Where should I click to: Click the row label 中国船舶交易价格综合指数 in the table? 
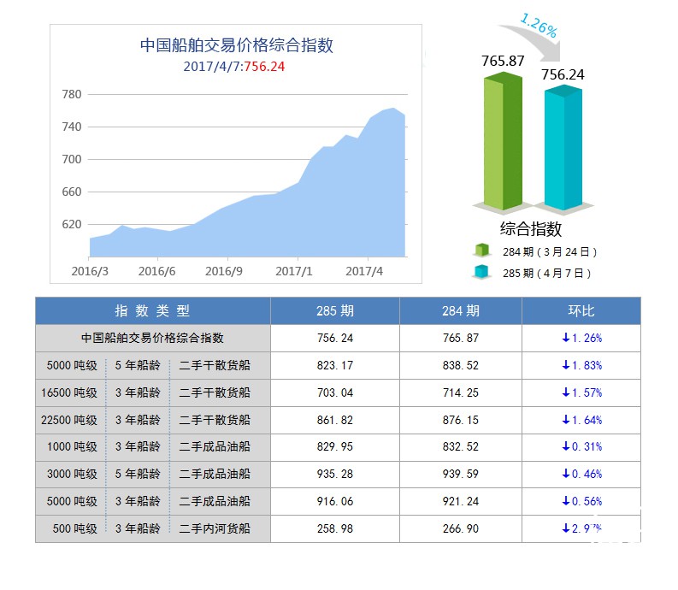tap(153, 338)
